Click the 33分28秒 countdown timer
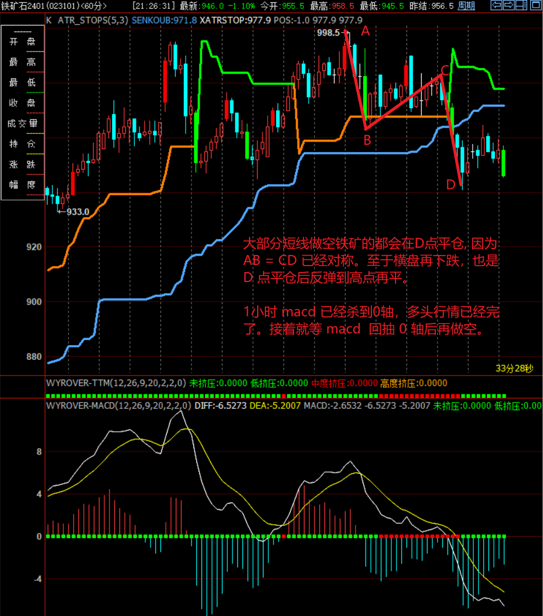 (x=514, y=368)
